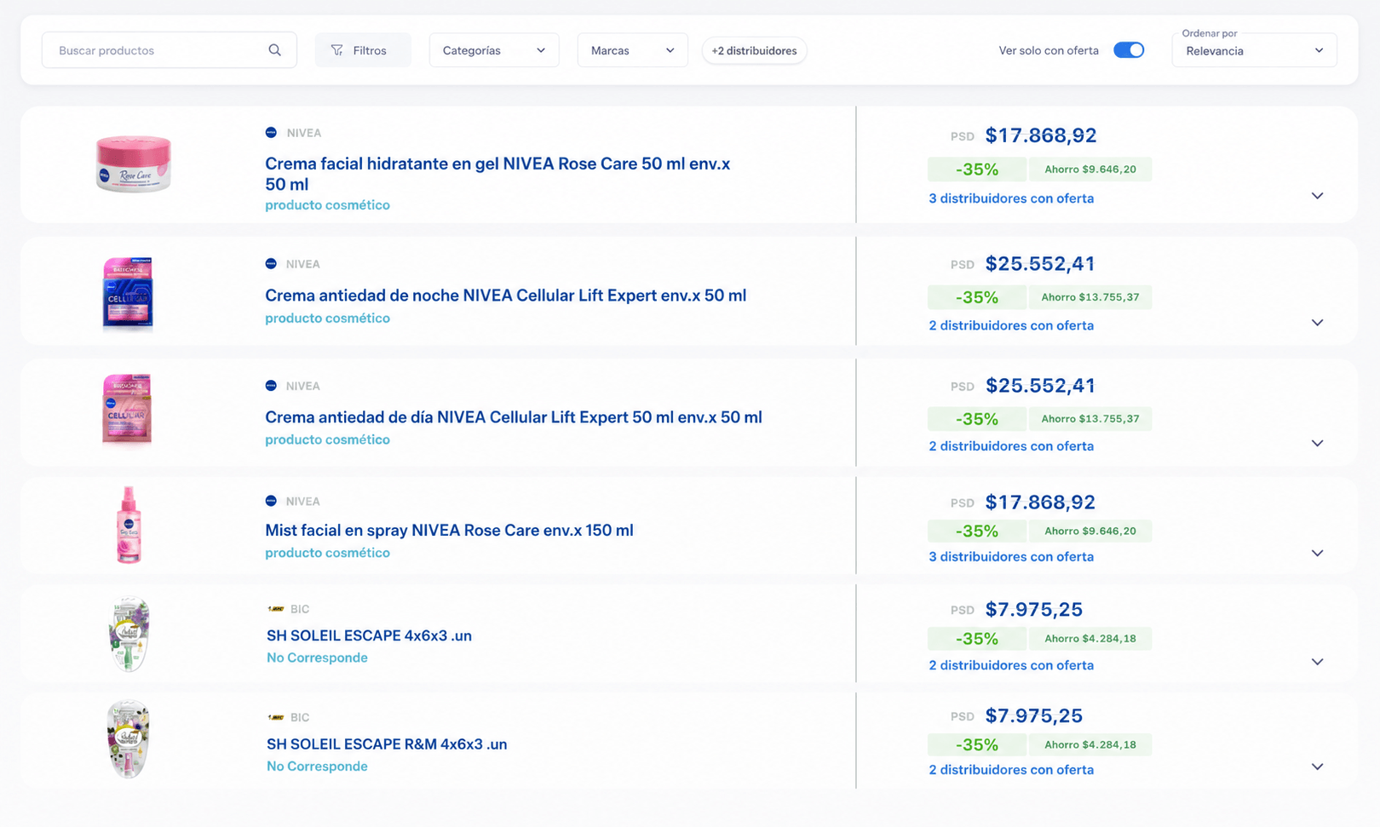Open the Marcas dropdown
1380x827 pixels.
632,50
